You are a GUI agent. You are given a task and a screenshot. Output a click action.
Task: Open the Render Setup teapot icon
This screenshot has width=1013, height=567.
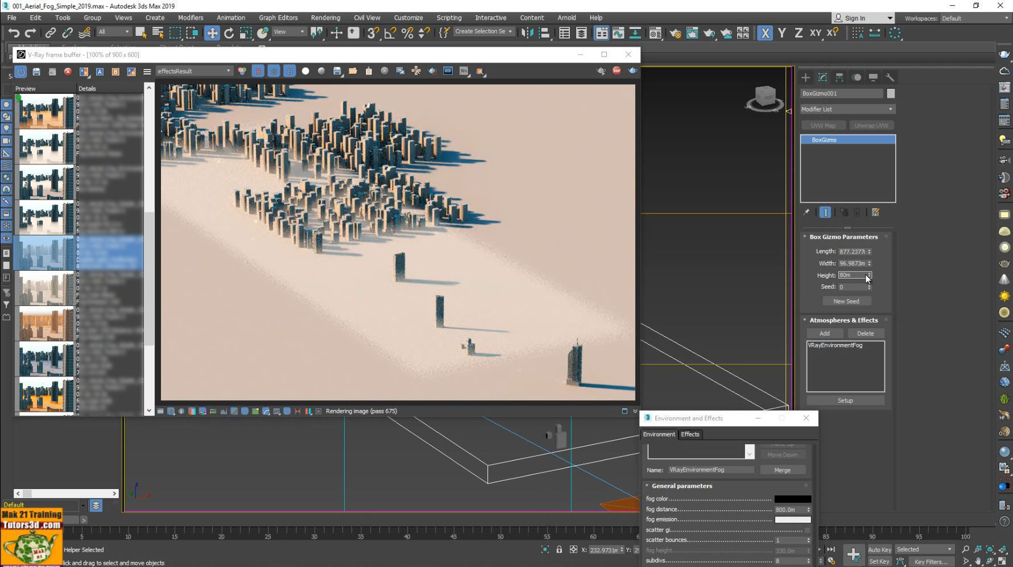point(675,33)
